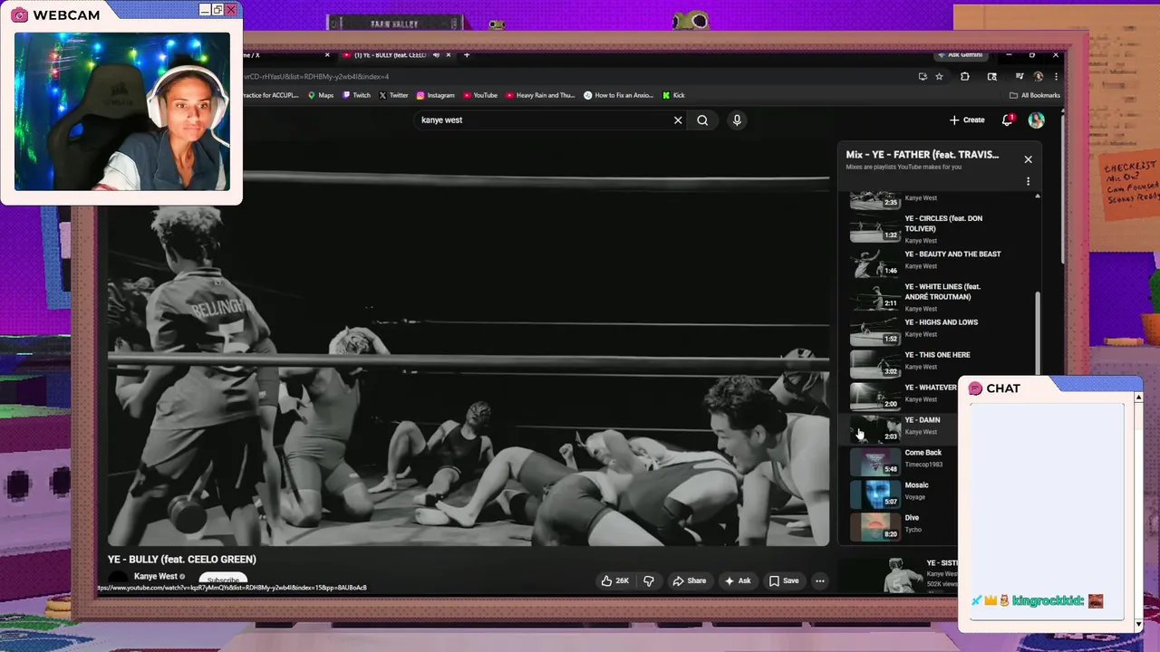Click the CHAT overlay scroll-up arrow
Screen dimensions: 1160x652
1138,397
